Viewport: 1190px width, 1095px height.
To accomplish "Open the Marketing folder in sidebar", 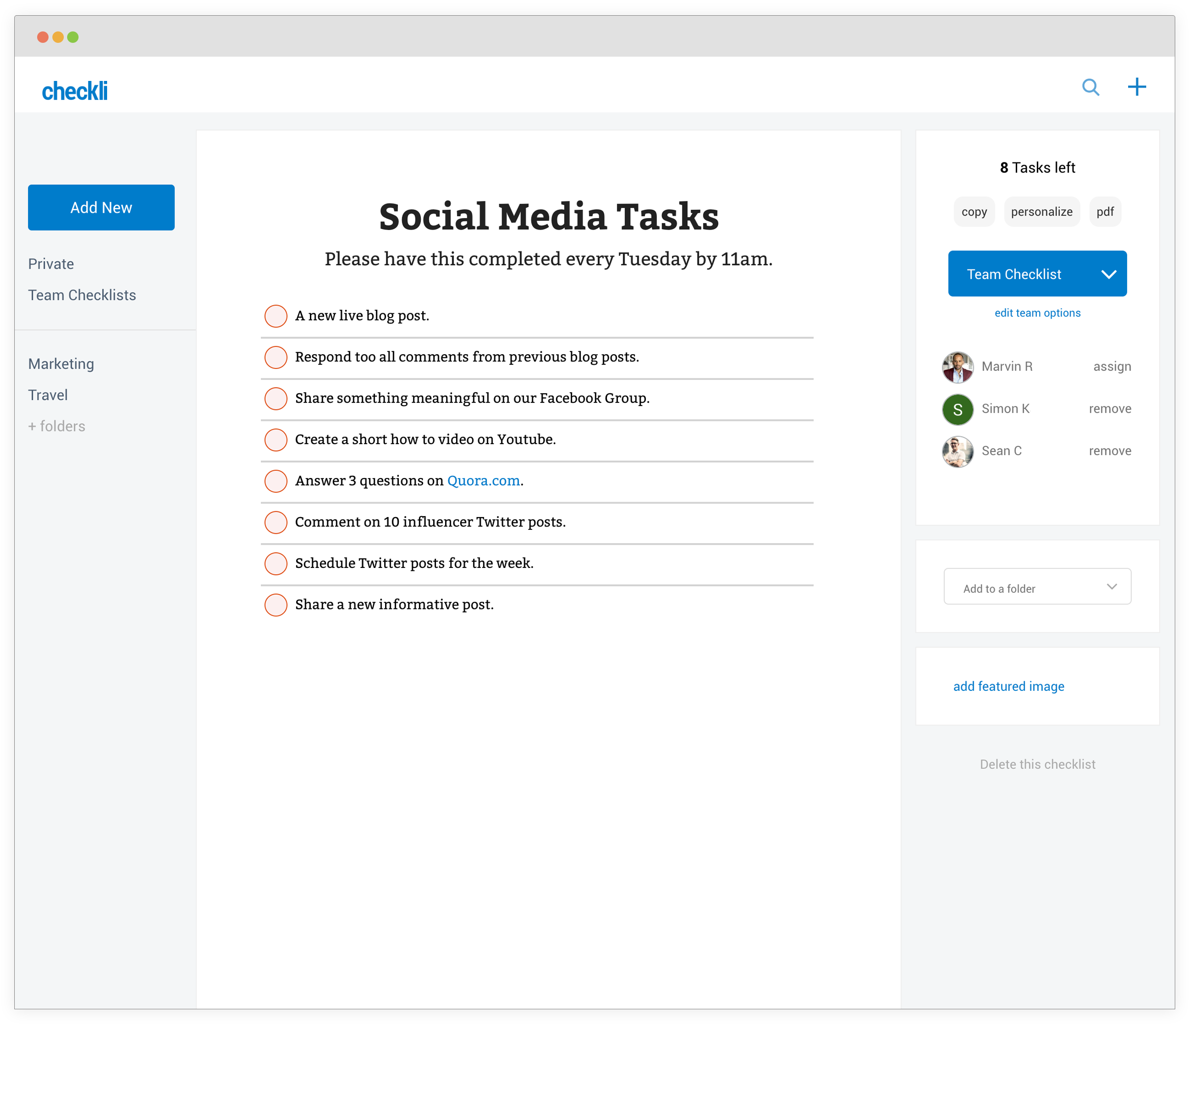I will tap(61, 364).
